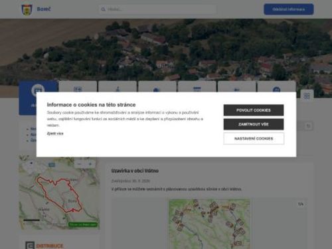This screenshot has width=332, height=249.
Task: Zoom in on the municipality map
Action: [90, 164]
